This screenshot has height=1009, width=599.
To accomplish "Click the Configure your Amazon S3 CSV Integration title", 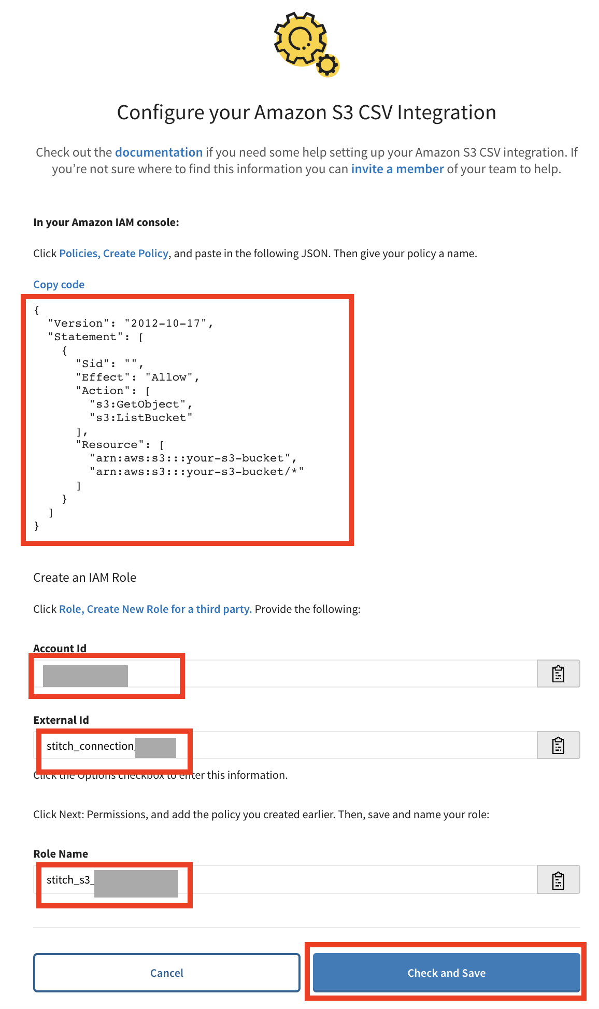I will [x=307, y=113].
